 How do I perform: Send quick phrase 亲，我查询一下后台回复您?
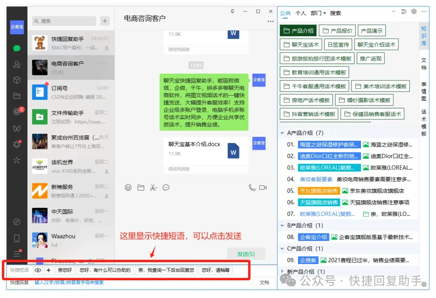(x=166, y=270)
